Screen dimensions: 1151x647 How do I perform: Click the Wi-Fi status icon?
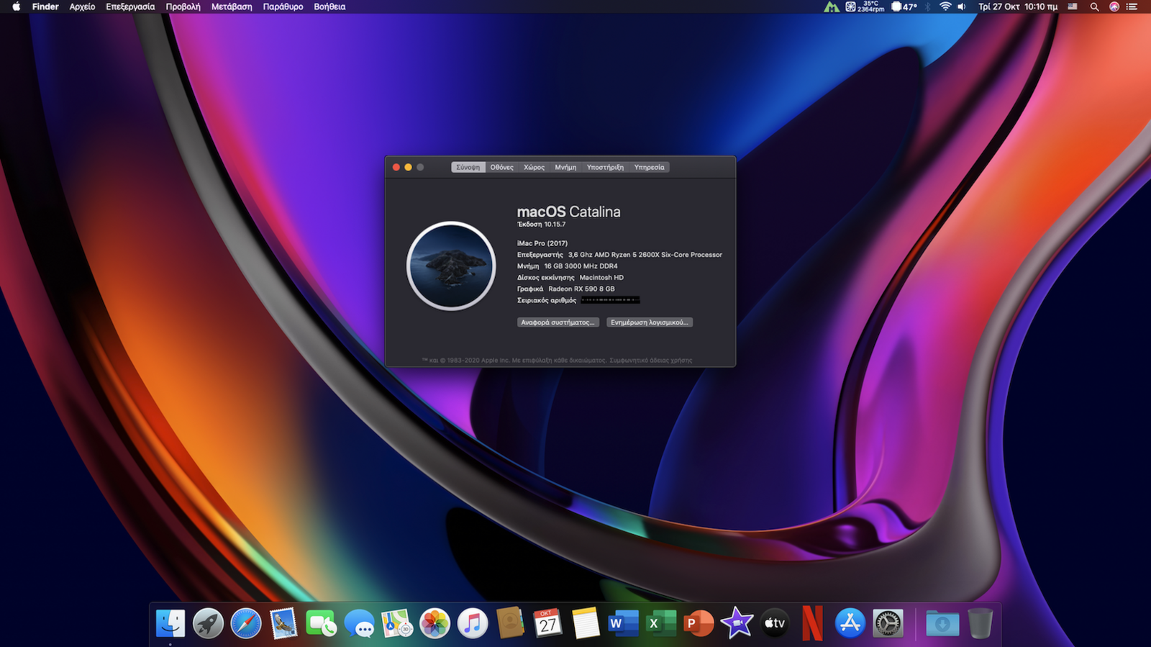point(945,6)
